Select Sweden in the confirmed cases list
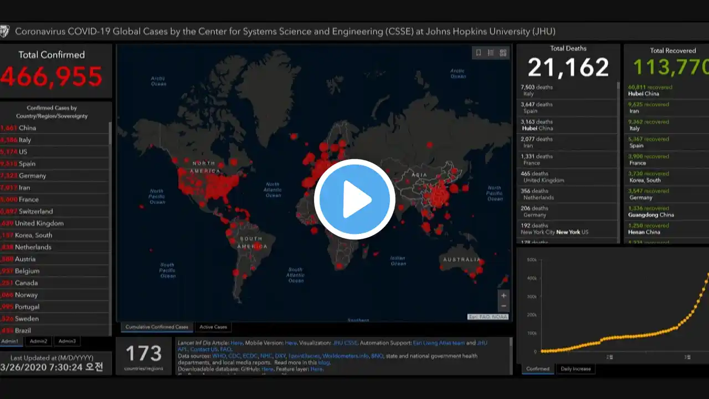 pos(55,318)
